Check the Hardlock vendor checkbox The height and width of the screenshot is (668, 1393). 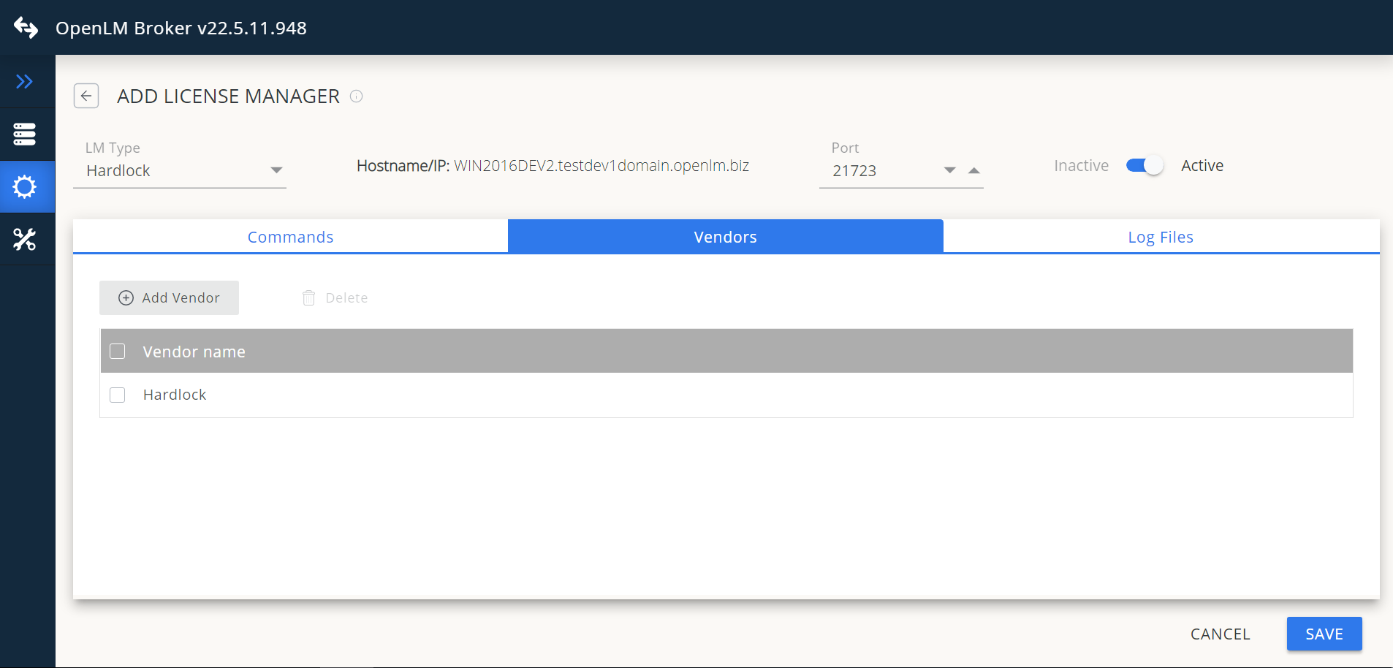[117, 395]
